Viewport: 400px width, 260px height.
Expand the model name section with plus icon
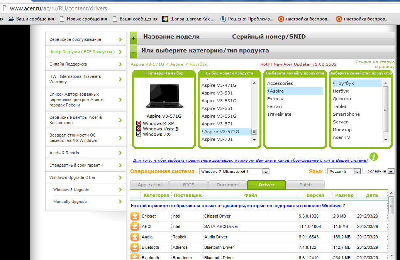[134, 39]
